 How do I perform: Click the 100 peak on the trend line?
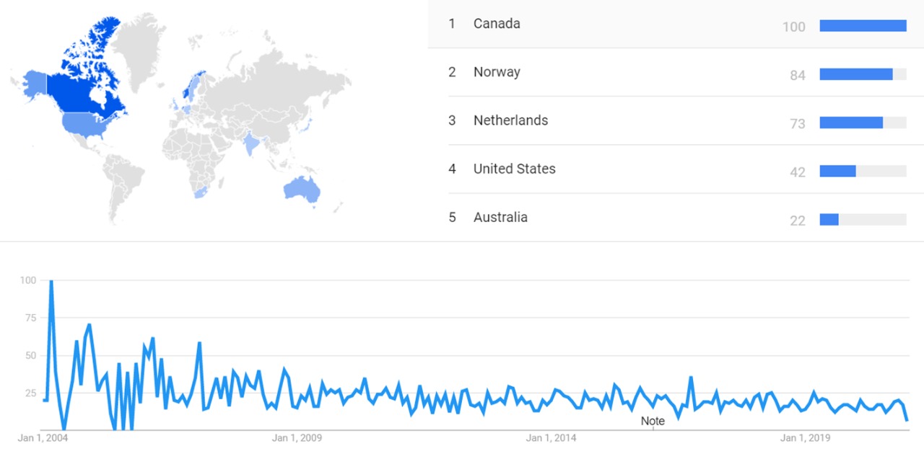[51, 281]
